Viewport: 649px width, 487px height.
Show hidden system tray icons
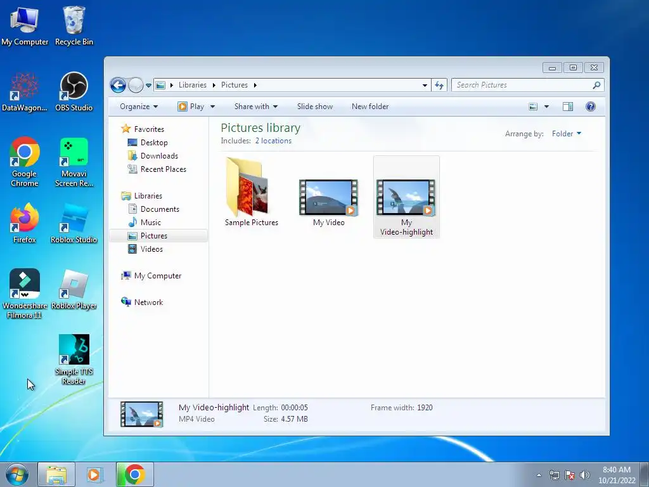tap(539, 475)
